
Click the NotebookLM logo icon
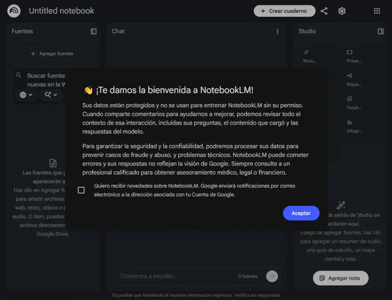[14, 11]
